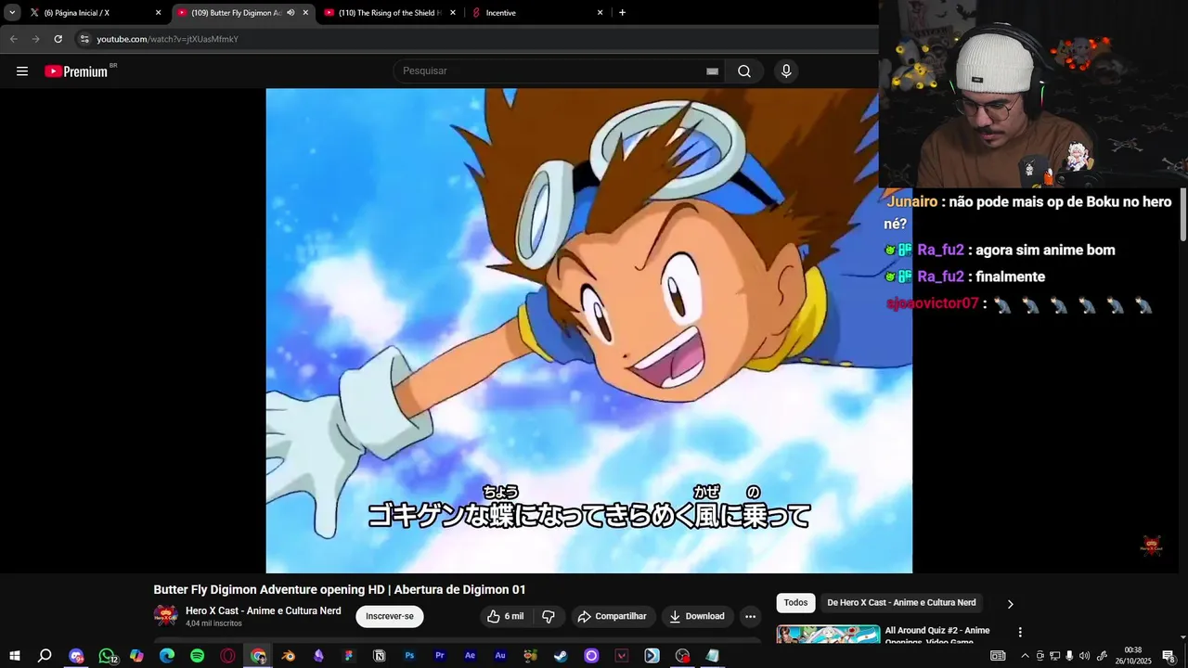The width and height of the screenshot is (1188, 668).
Task: Open more actions three-dot menu under video
Action: (750, 616)
